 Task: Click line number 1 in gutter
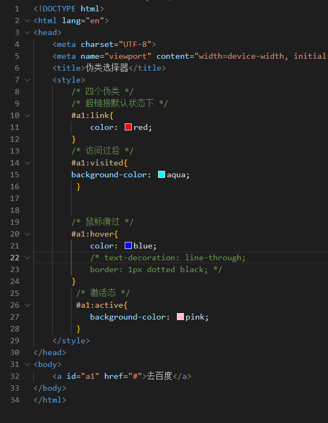17,9
